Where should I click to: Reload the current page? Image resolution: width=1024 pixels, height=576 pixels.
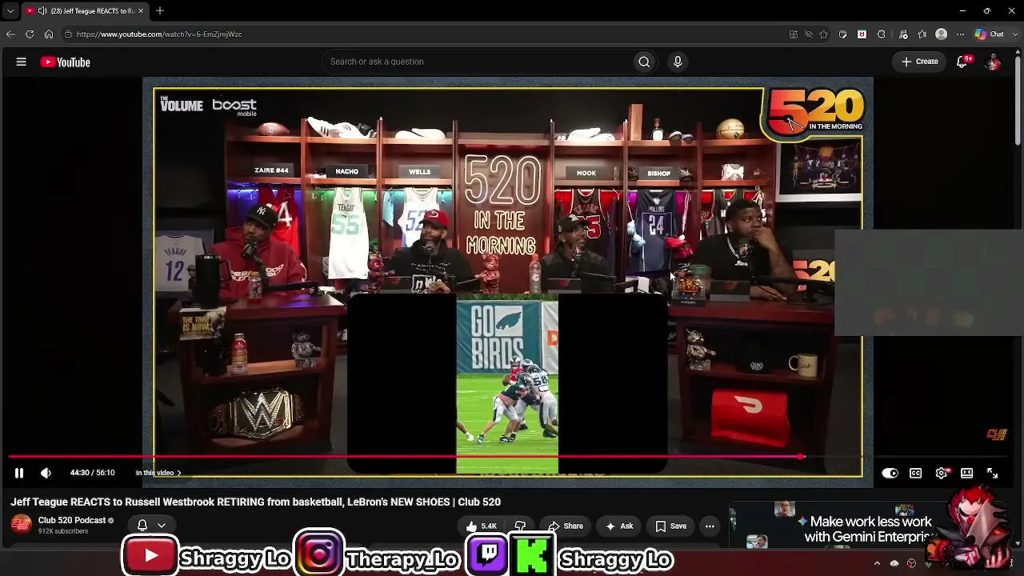[30, 34]
